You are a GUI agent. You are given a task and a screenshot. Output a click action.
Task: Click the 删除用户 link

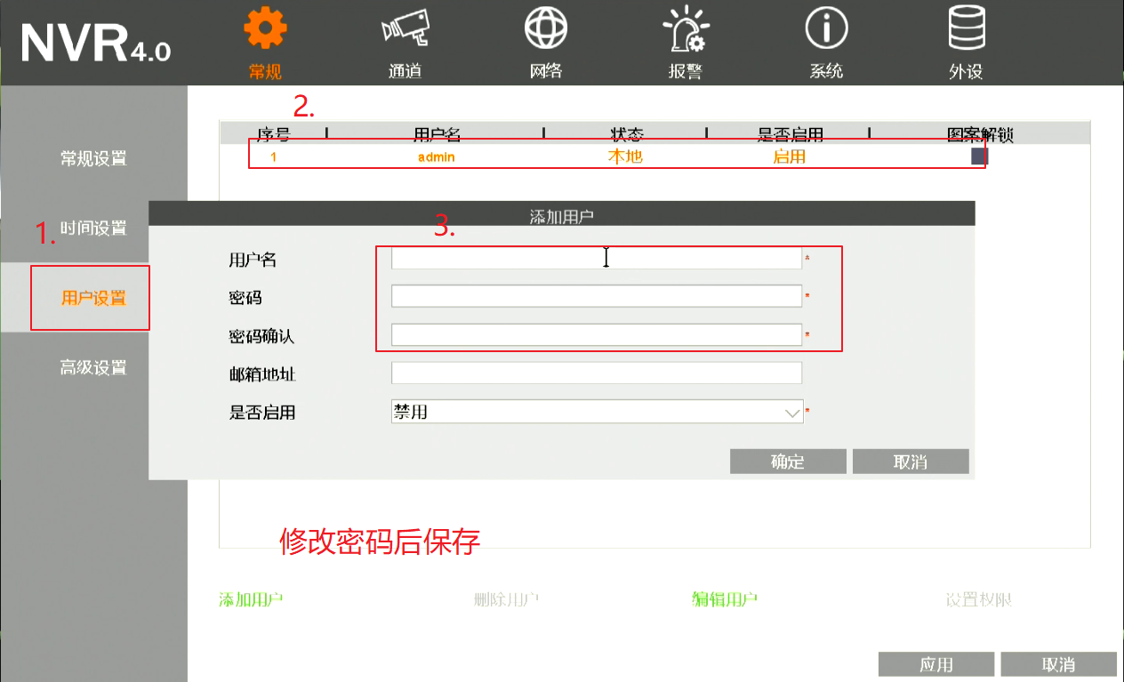pos(507,599)
